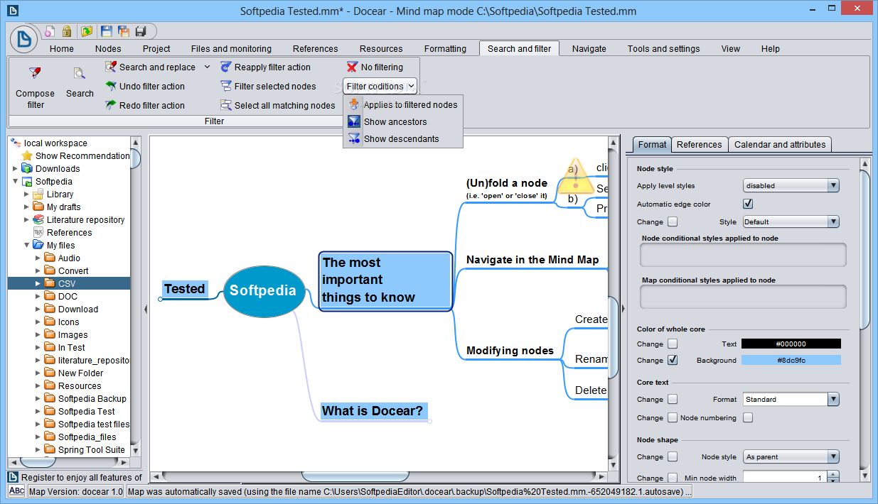This screenshot has height=504, width=878.
Task: Click the new map icon in quick toolbar
Action: coord(50,31)
